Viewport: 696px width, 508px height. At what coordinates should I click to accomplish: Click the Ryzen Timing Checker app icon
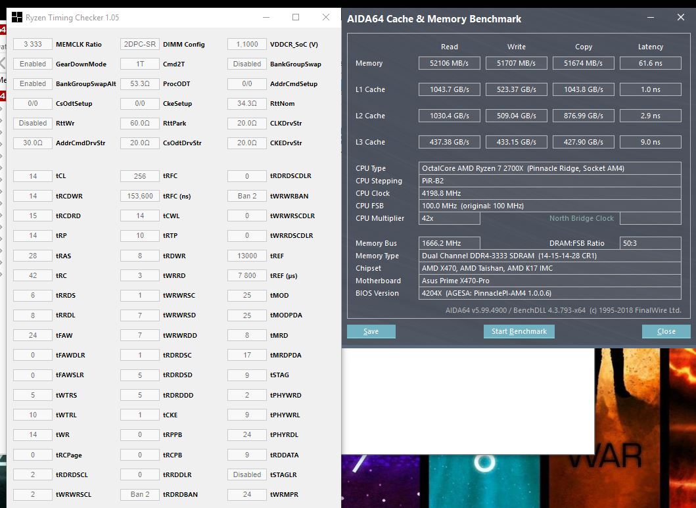[17, 18]
